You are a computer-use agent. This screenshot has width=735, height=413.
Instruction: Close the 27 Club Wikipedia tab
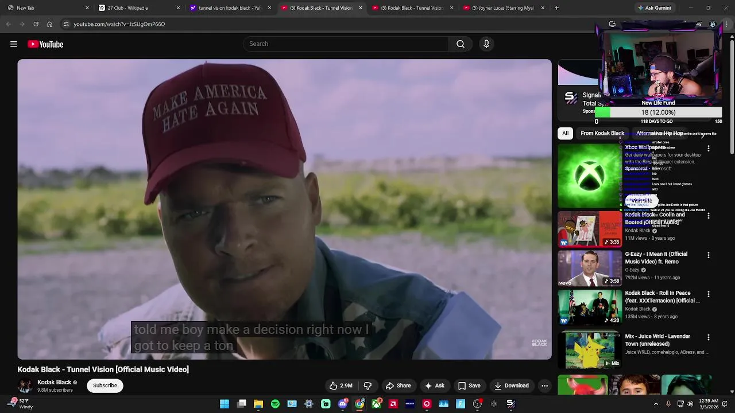(x=178, y=8)
